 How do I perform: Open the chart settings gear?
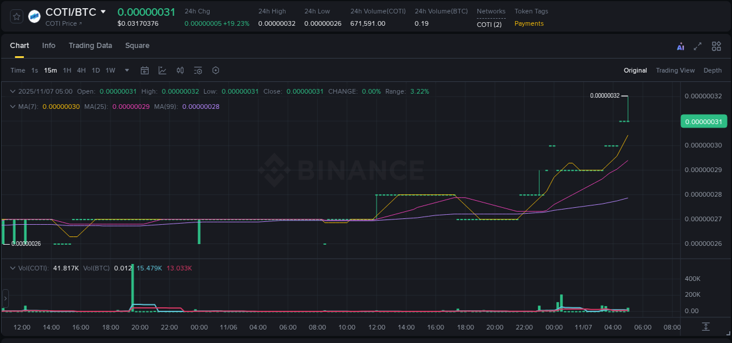215,70
